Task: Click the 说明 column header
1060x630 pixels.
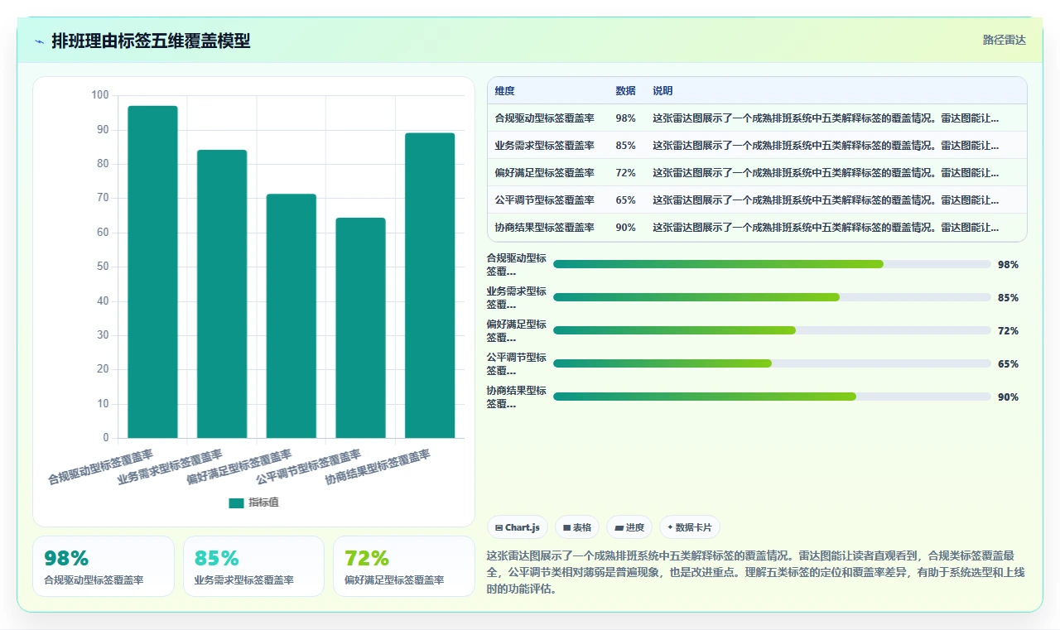Action: pos(662,91)
